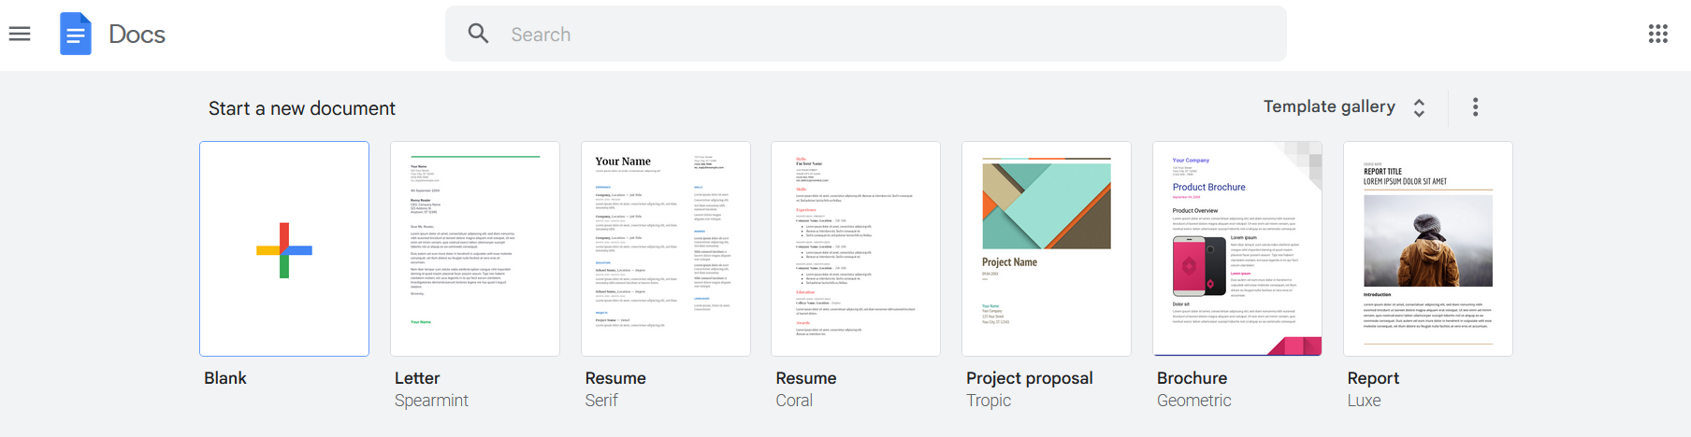Open the Resume Coral template
Screen dimensions: 1691x437
coord(856,249)
